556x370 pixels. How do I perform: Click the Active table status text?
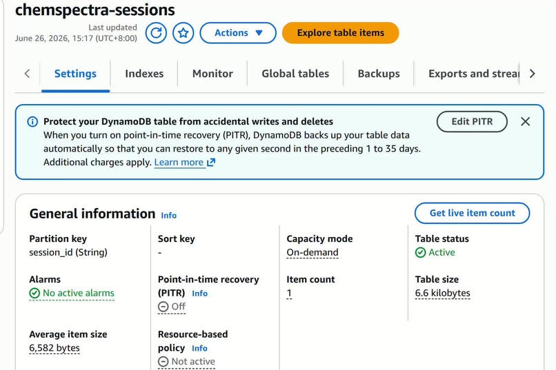(x=441, y=252)
